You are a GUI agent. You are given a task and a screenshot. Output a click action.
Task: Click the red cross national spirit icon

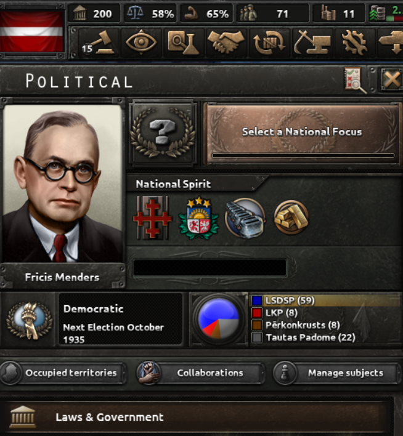click(x=153, y=218)
